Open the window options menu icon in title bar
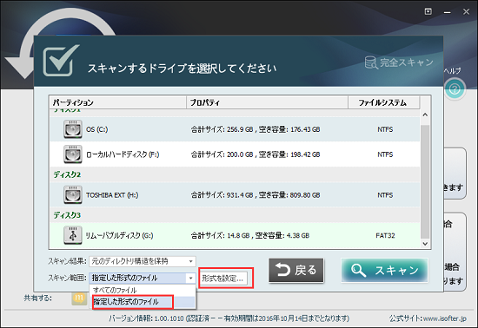Screen dimensions: 478x328 click(x=428, y=12)
